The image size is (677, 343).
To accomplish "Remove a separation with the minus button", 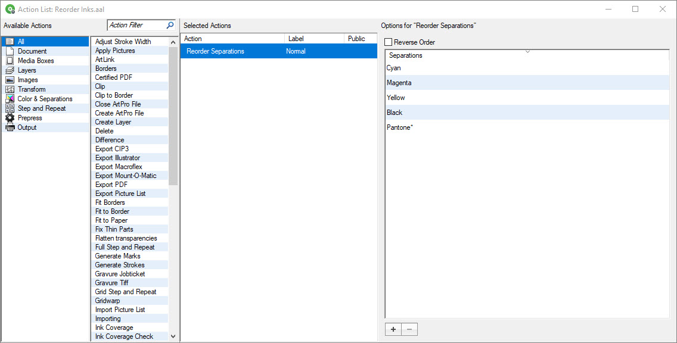I will (x=409, y=329).
